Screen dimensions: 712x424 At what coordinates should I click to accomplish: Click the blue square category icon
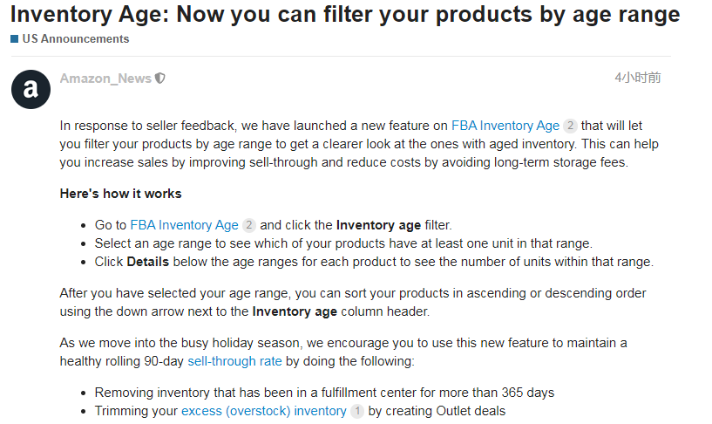[15, 39]
